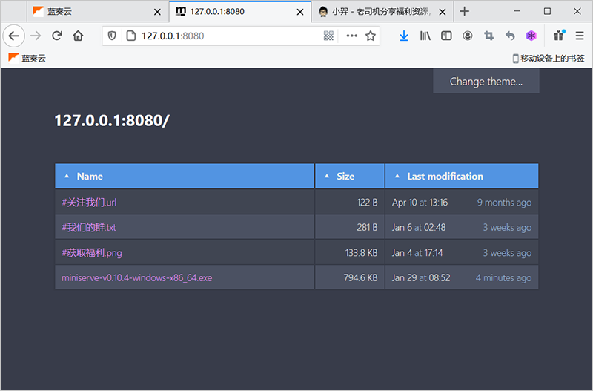The height and width of the screenshot is (391, 593).
Task: Close the 127.0.0.1:8080 tab
Action: (x=300, y=12)
